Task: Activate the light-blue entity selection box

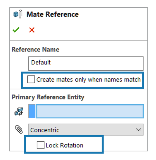Action: (90, 111)
